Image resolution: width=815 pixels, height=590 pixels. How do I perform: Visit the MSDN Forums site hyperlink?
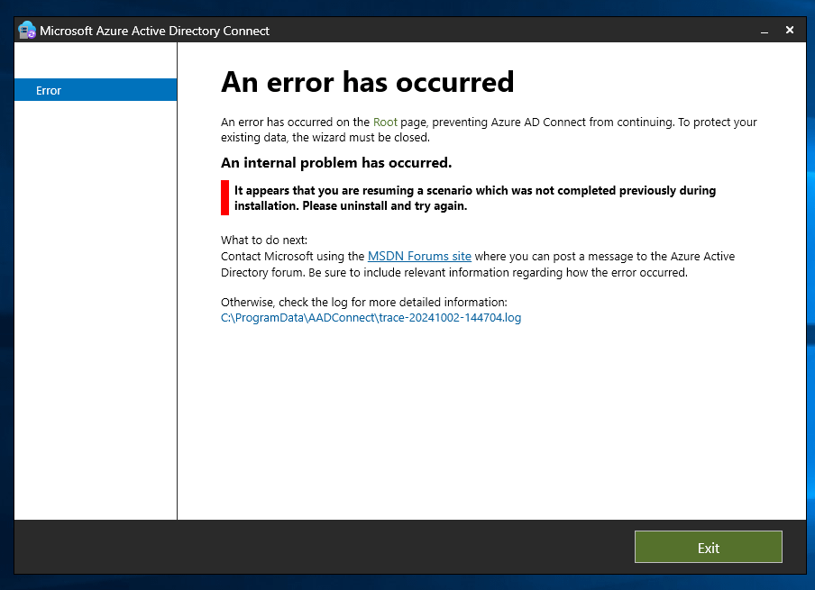pyautogui.click(x=419, y=256)
